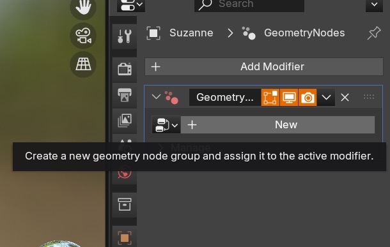The image size is (390, 247).
Task: Focus the properties Search field
Action: (x=249, y=5)
